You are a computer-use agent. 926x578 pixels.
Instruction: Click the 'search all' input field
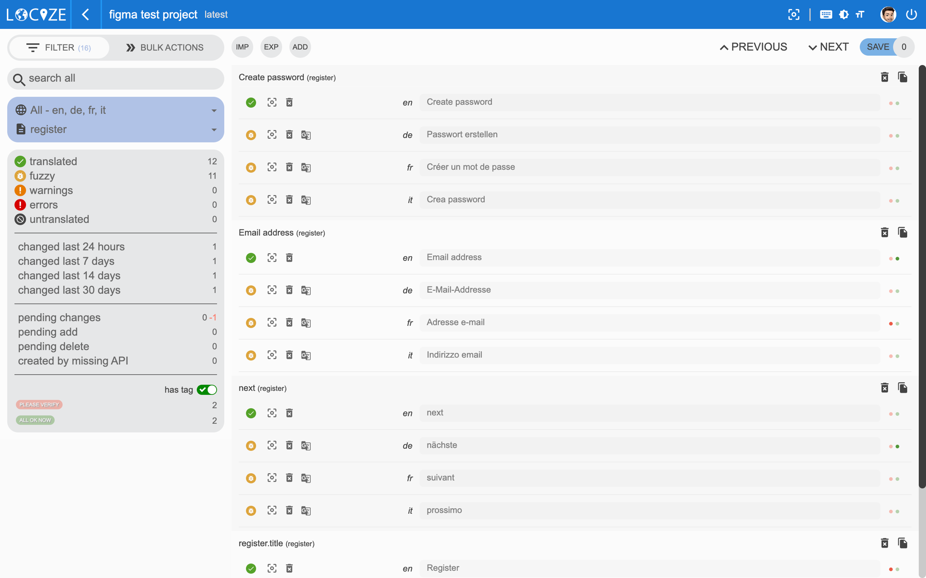[116, 78]
